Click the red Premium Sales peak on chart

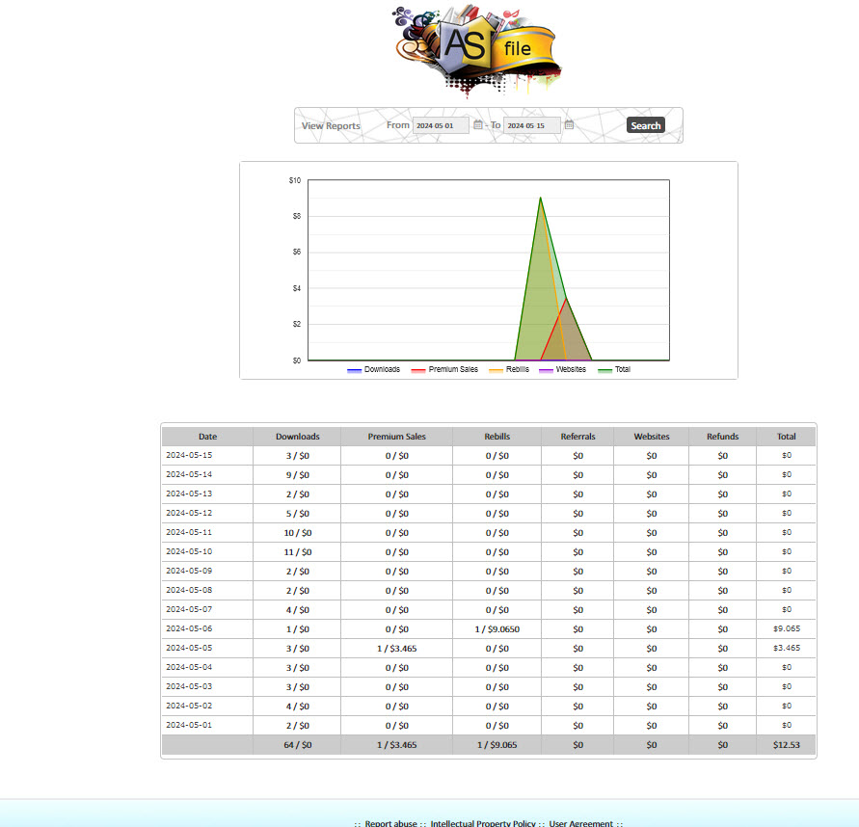pyautogui.click(x=566, y=298)
